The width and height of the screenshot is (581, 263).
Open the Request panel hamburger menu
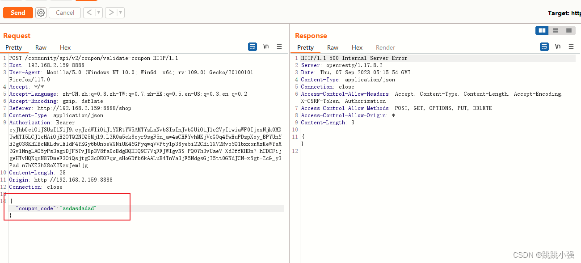(x=279, y=47)
